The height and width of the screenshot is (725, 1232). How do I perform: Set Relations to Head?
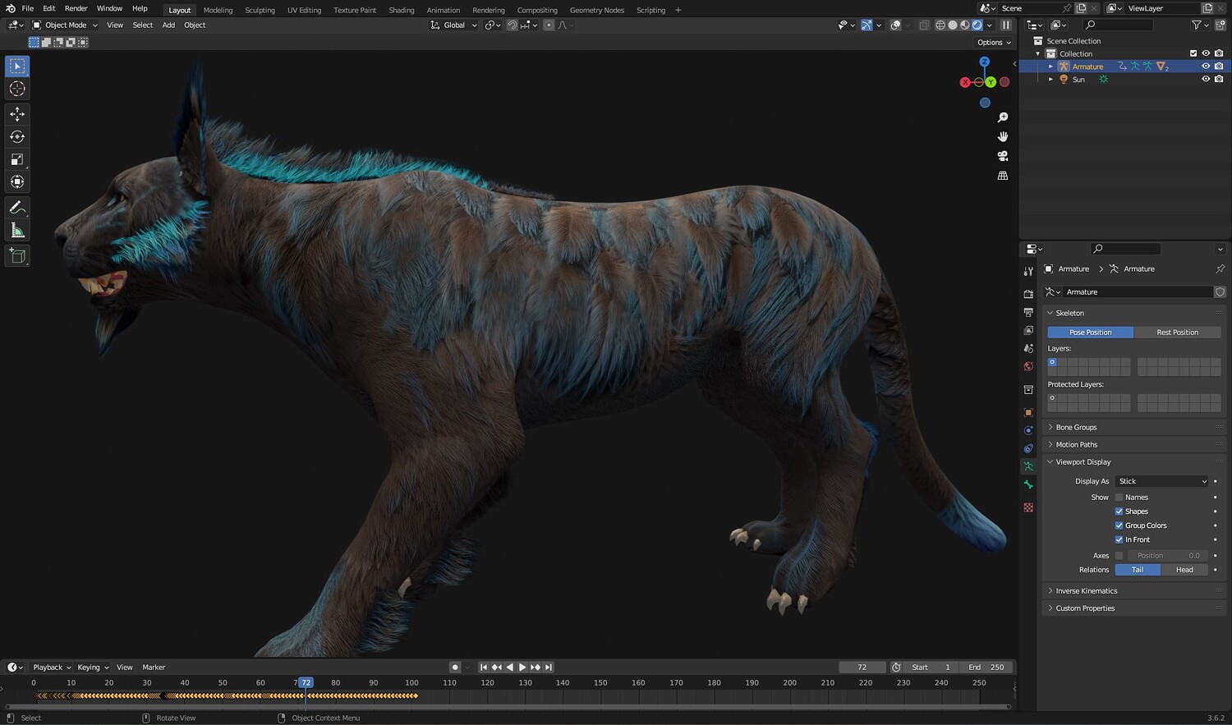coord(1184,570)
